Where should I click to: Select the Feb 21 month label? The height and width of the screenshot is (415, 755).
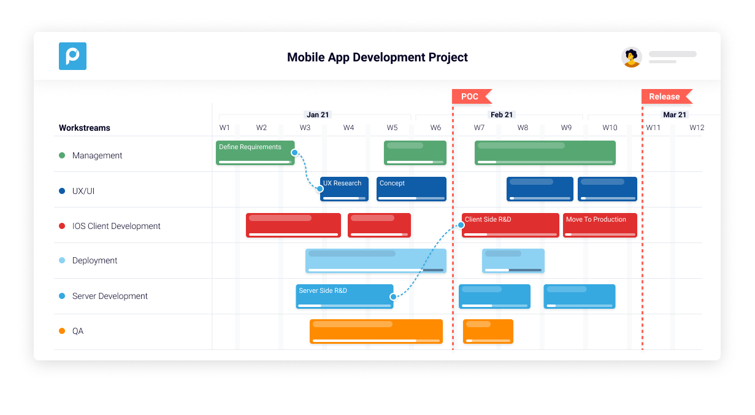pyautogui.click(x=502, y=115)
